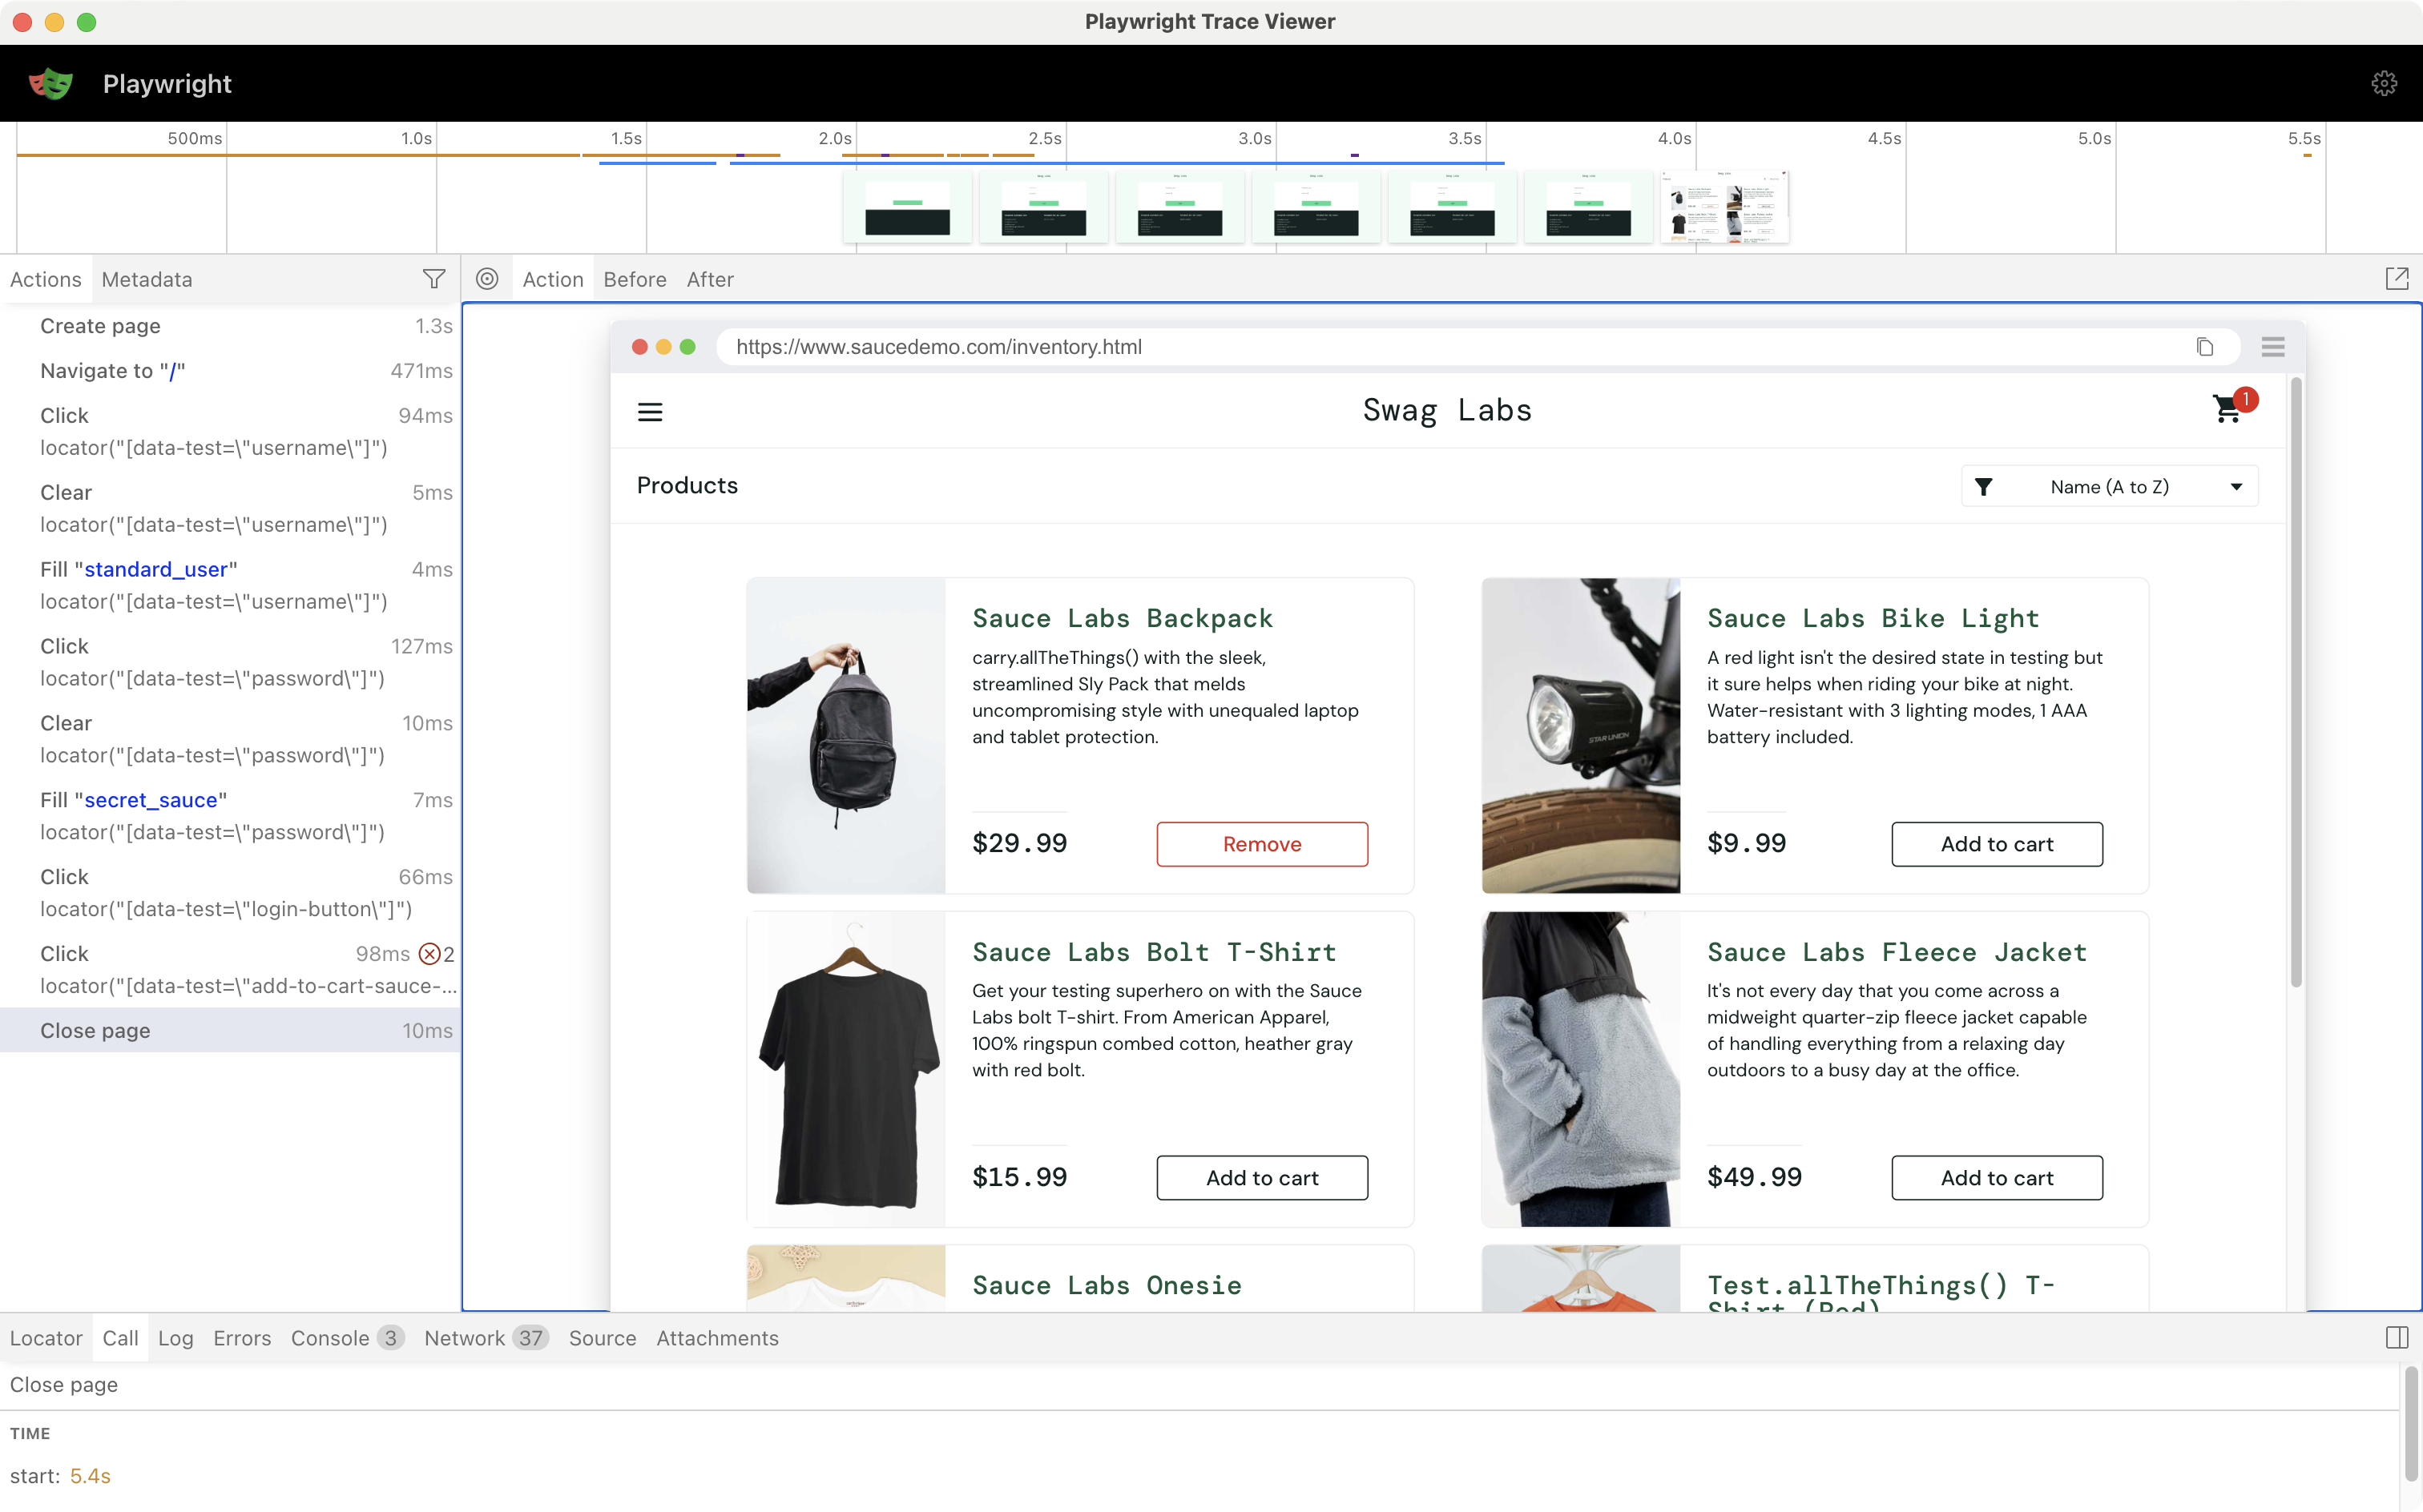Open the Call tab
2423x1512 pixels.
[x=120, y=1338]
